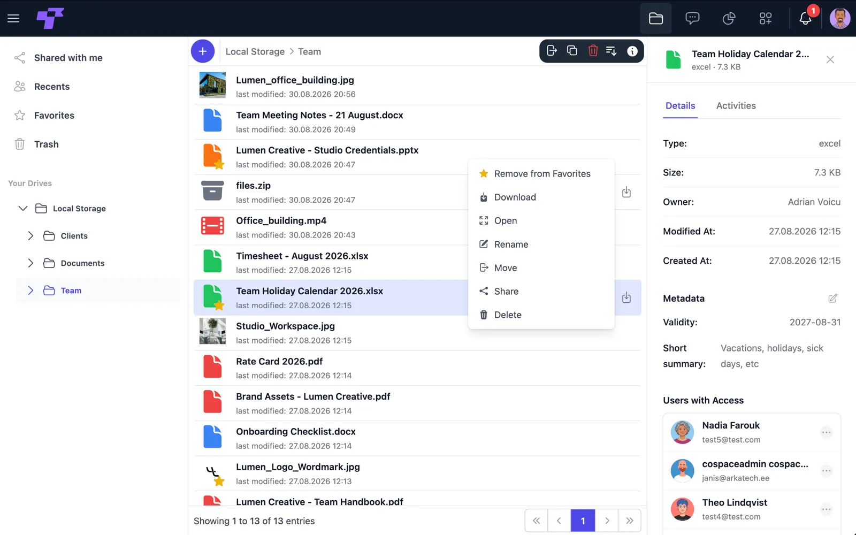This screenshot has width=856, height=535.
Task: Open Shared with me
Action: 68,58
